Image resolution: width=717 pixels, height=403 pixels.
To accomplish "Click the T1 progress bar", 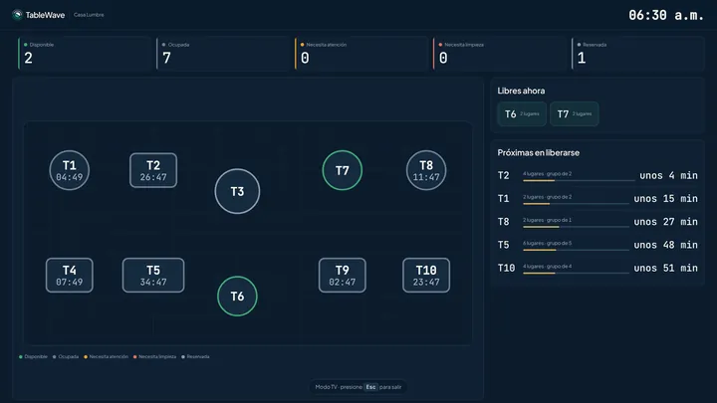I will click(x=576, y=204).
